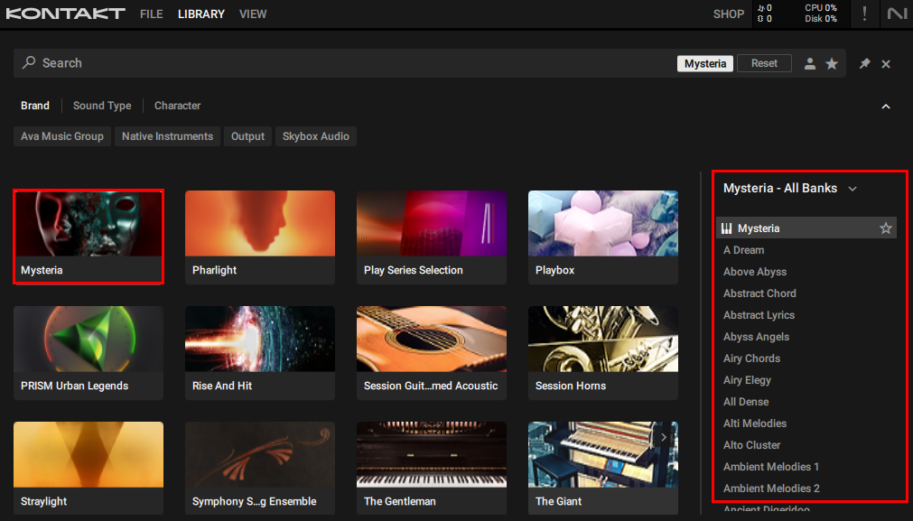Viewport: 913px width, 521px height.
Task: Open the Mysteria library tile
Action: click(89, 237)
